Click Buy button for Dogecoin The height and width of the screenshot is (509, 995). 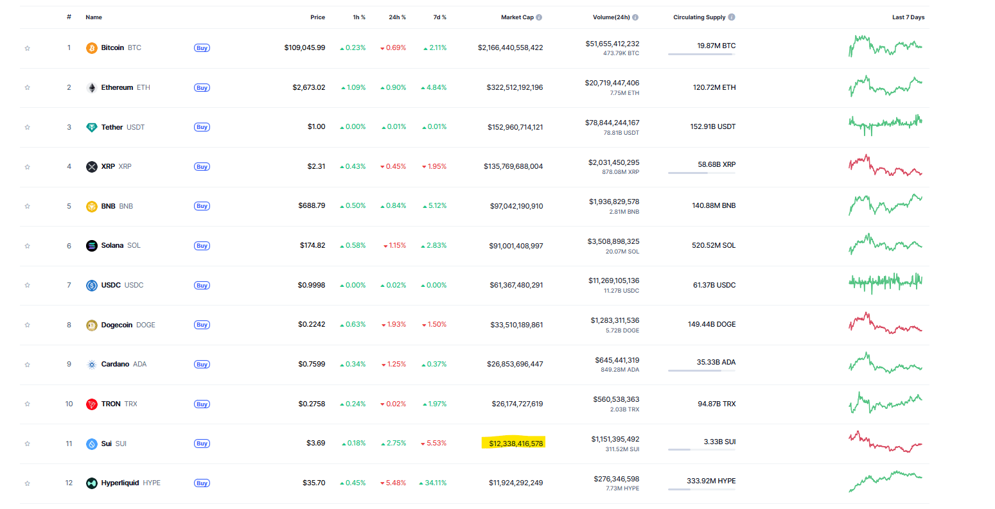tap(202, 325)
